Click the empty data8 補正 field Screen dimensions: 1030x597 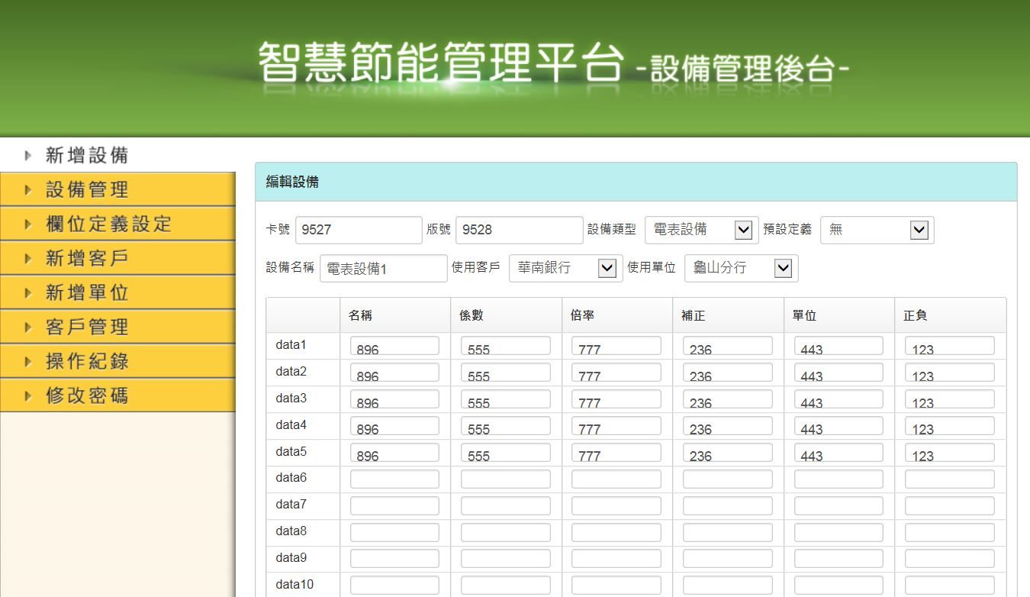click(728, 533)
